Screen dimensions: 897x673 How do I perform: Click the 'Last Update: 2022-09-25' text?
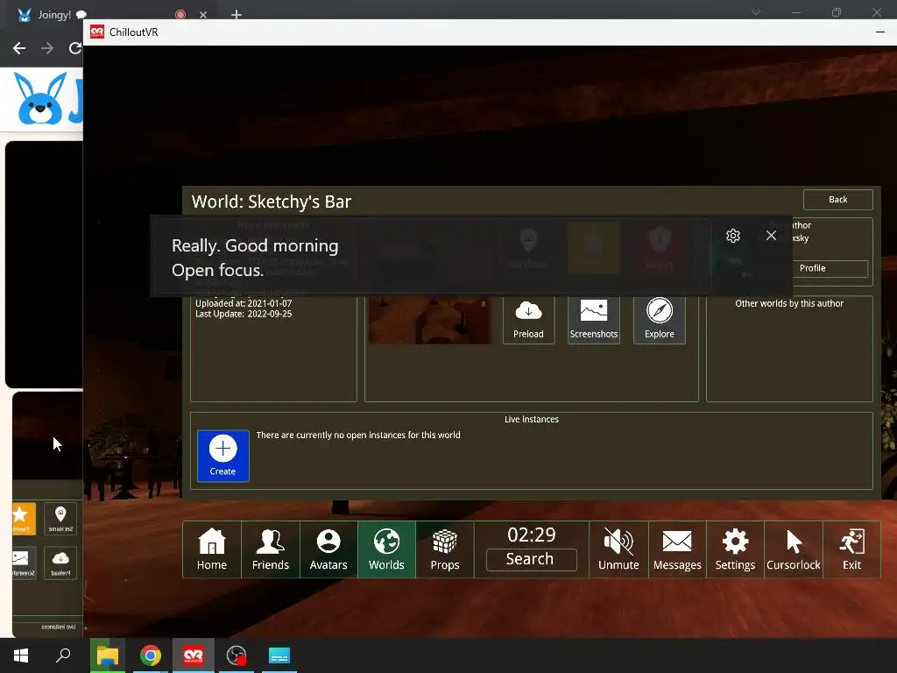click(244, 314)
